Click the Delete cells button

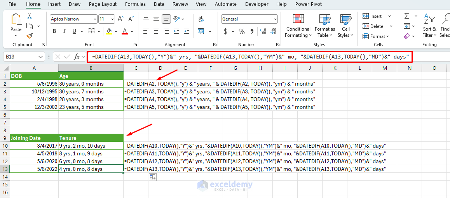point(373,26)
